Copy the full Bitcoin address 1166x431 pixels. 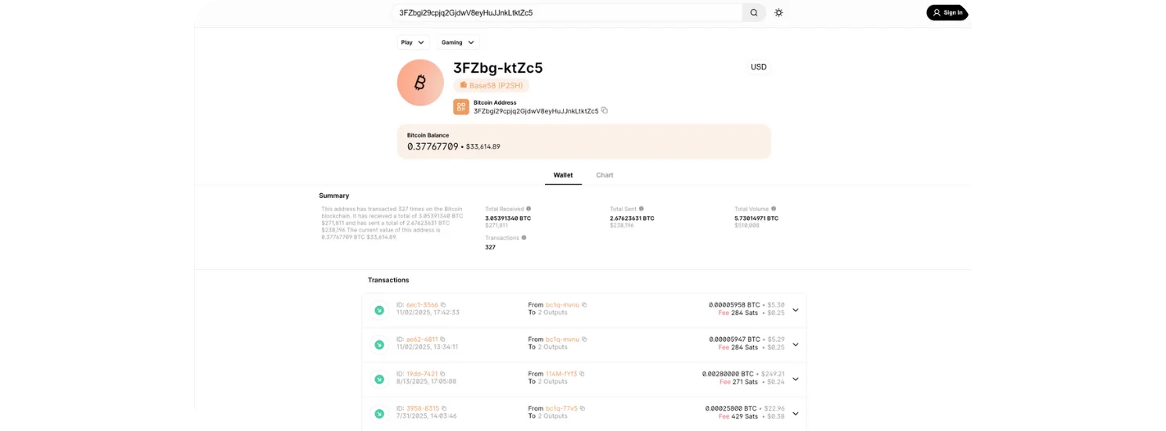click(605, 111)
